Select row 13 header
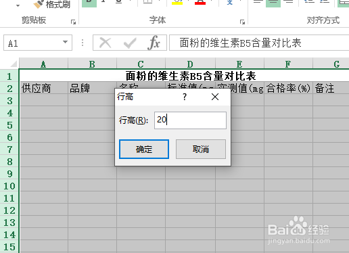Image resolution: width=349 pixels, height=253 pixels. [9, 222]
